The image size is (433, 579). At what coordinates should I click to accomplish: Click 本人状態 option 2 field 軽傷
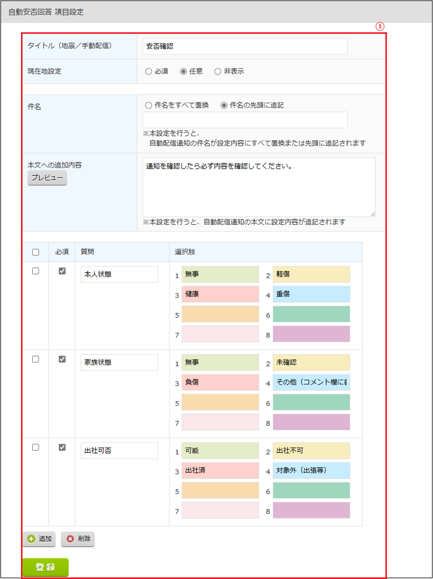[x=312, y=274]
